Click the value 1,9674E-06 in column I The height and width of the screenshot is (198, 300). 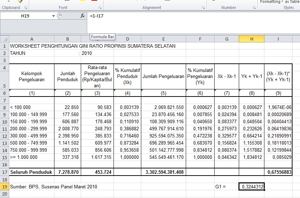[x=278, y=107]
